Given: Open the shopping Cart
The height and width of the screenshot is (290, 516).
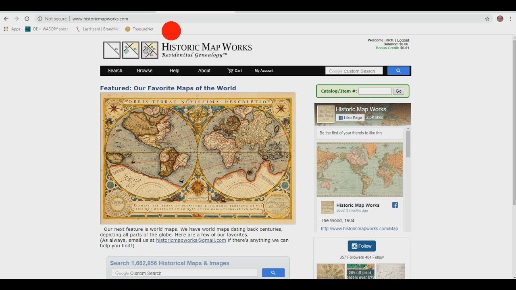Looking at the screenshot, I should (x=235, y=70).
